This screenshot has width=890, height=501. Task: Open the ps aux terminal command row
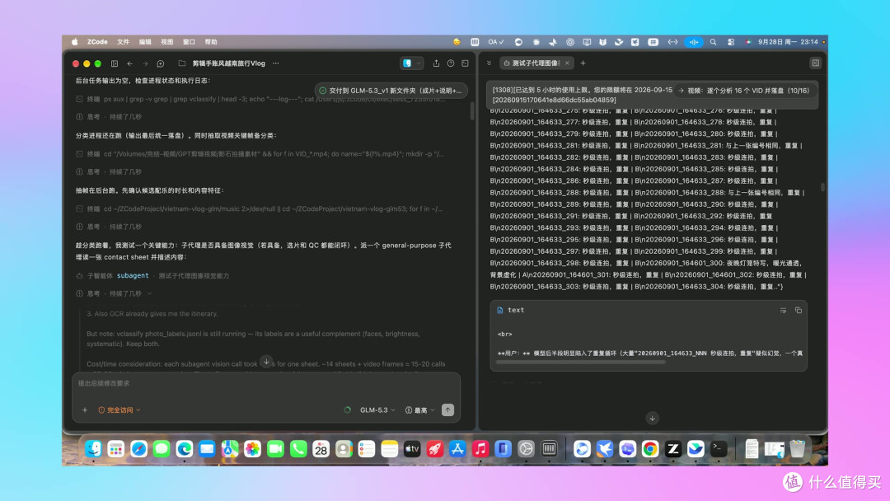(x=262, y=99)
